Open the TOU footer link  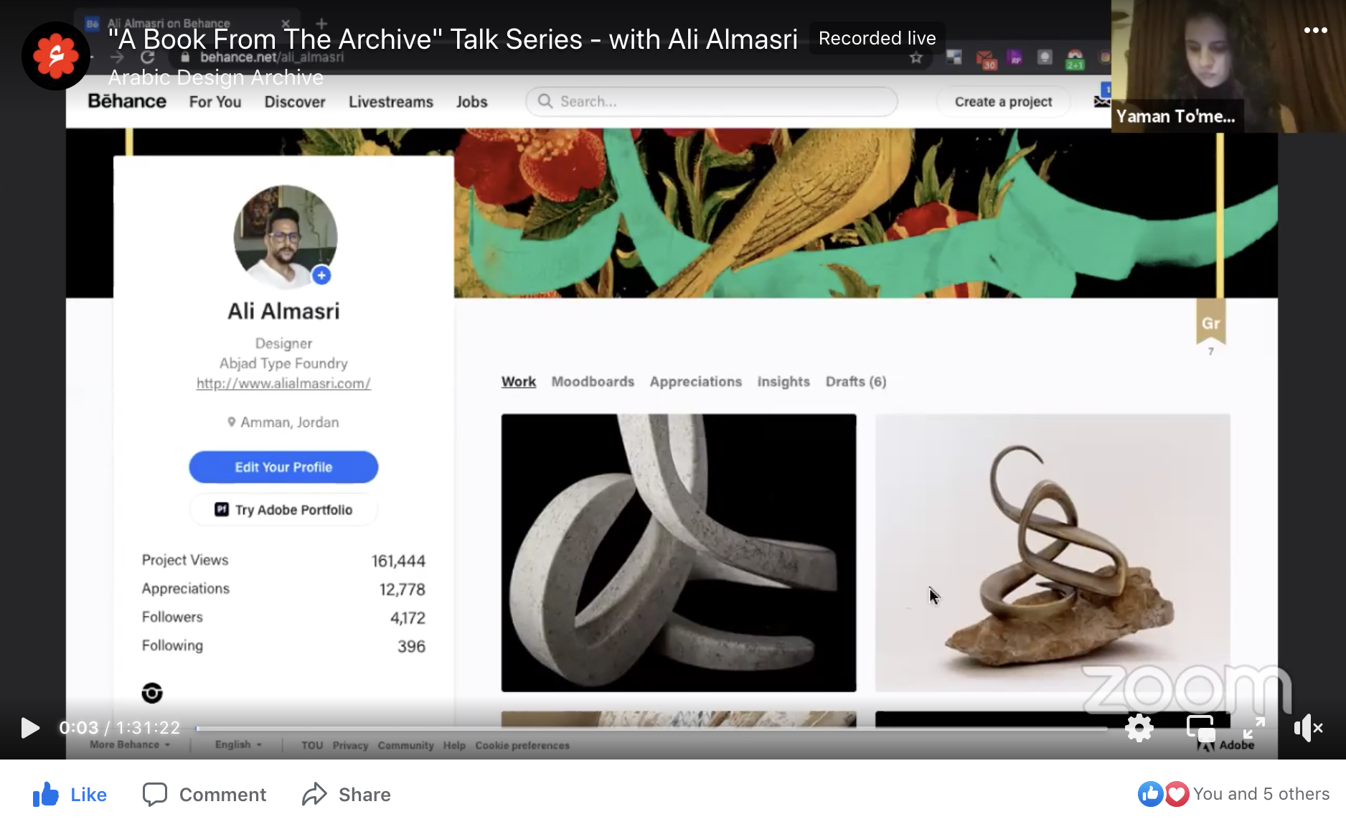pyautogui.click(x=312, y=746)
